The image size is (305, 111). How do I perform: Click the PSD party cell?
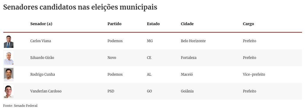(x=111, y=91)
